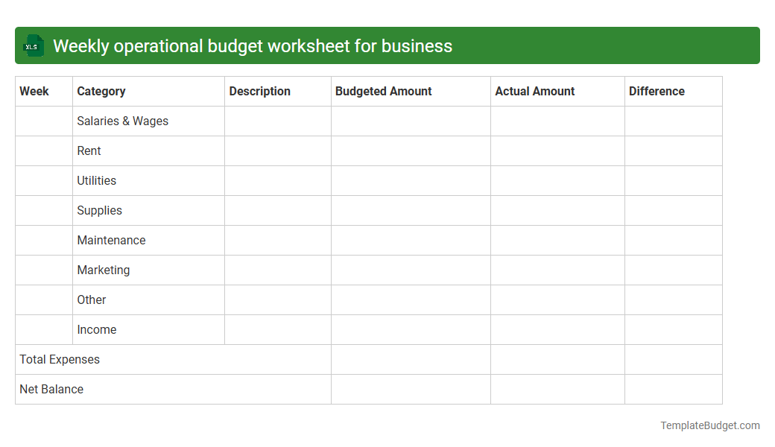775x447 pixels.
Task: Click the Rent category label
Action: (89, 150)
